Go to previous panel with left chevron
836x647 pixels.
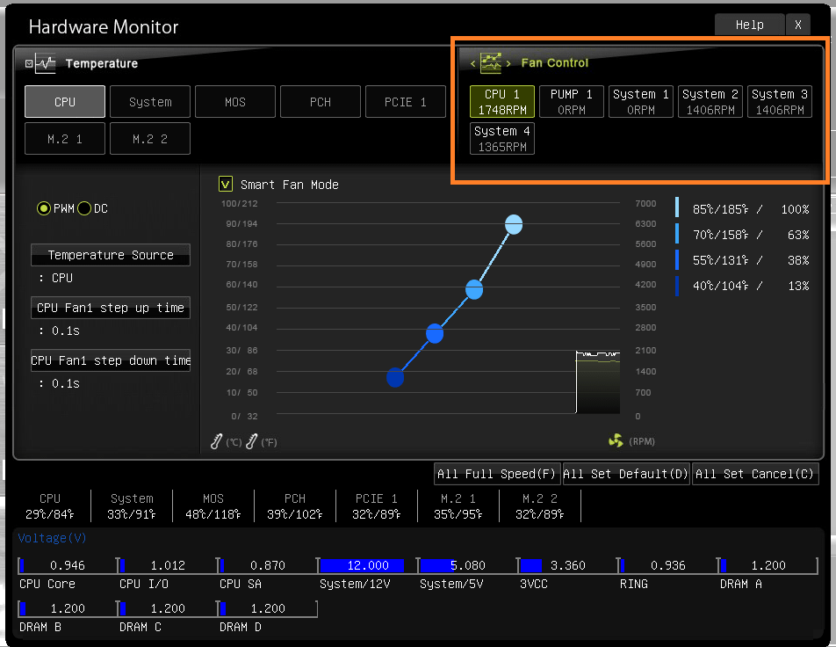472,63
